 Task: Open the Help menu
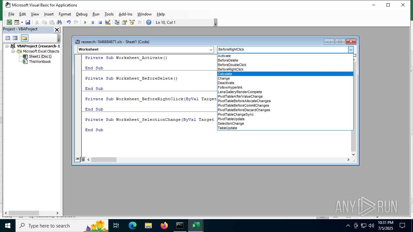161,14
